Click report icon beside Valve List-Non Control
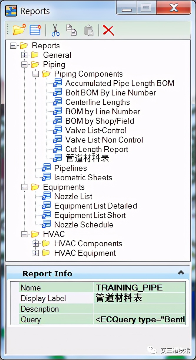The height and width of the screenshot is (360, 196). click(58, 140)
